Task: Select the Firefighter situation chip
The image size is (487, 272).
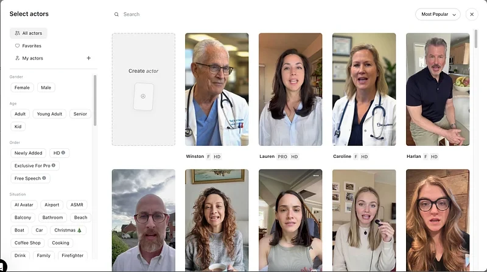Action: 72,256
